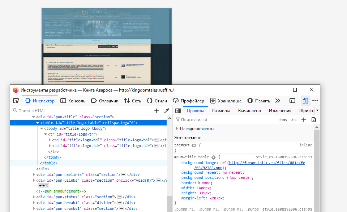Open the Инспектор tab
Screen dimensions: 347x212
coord(40,101)
